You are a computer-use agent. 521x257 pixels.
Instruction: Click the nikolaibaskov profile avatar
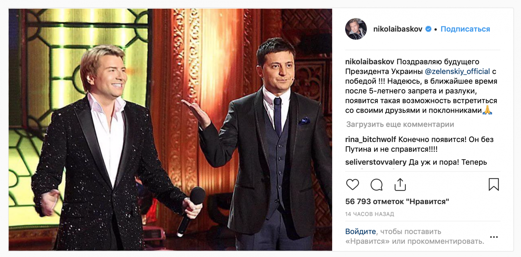coord(356,29)
